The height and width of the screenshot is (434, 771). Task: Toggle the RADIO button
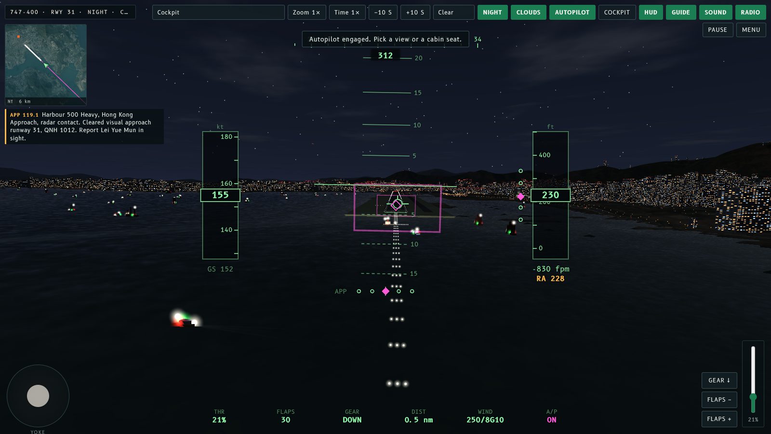click(751, 13)
